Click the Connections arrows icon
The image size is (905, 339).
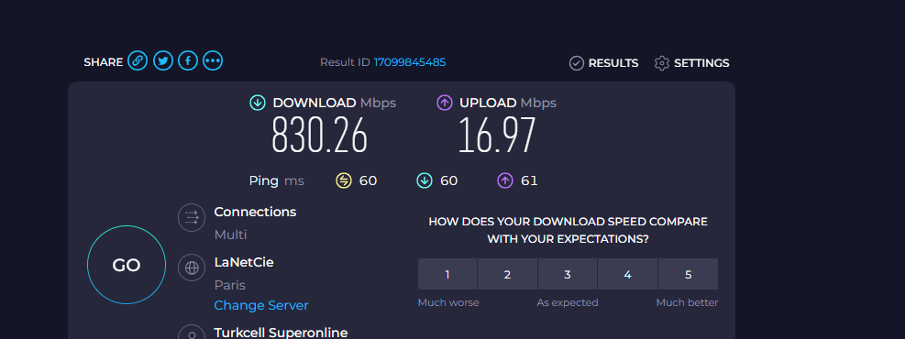point(192,217)
